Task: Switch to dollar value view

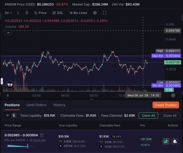Action: [x=14, y=115]
